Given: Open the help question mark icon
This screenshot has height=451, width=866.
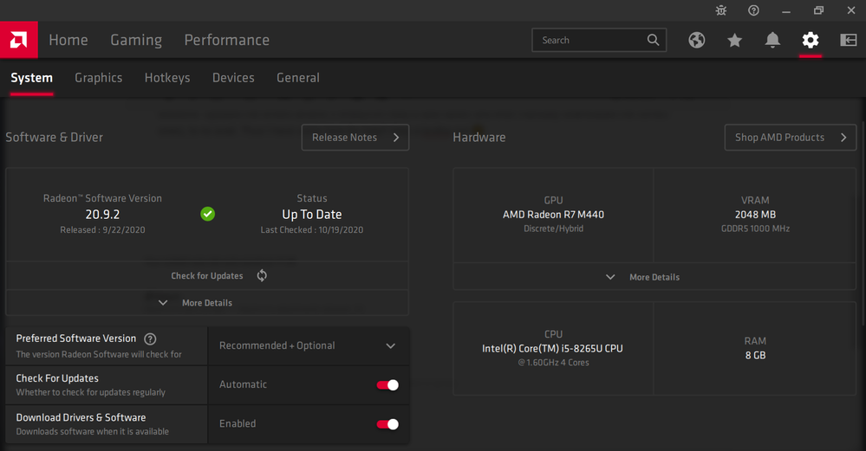Looking at the screenshot, I should point(753,10).
